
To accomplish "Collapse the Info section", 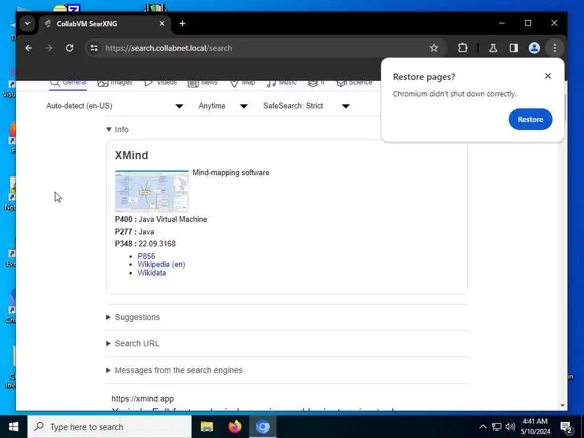I will tap(117, 129).
